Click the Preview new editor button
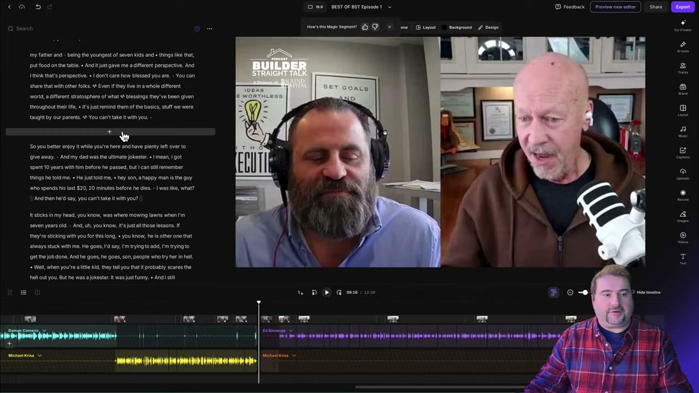This screenshot has width=699, height=393. [615, 7]
